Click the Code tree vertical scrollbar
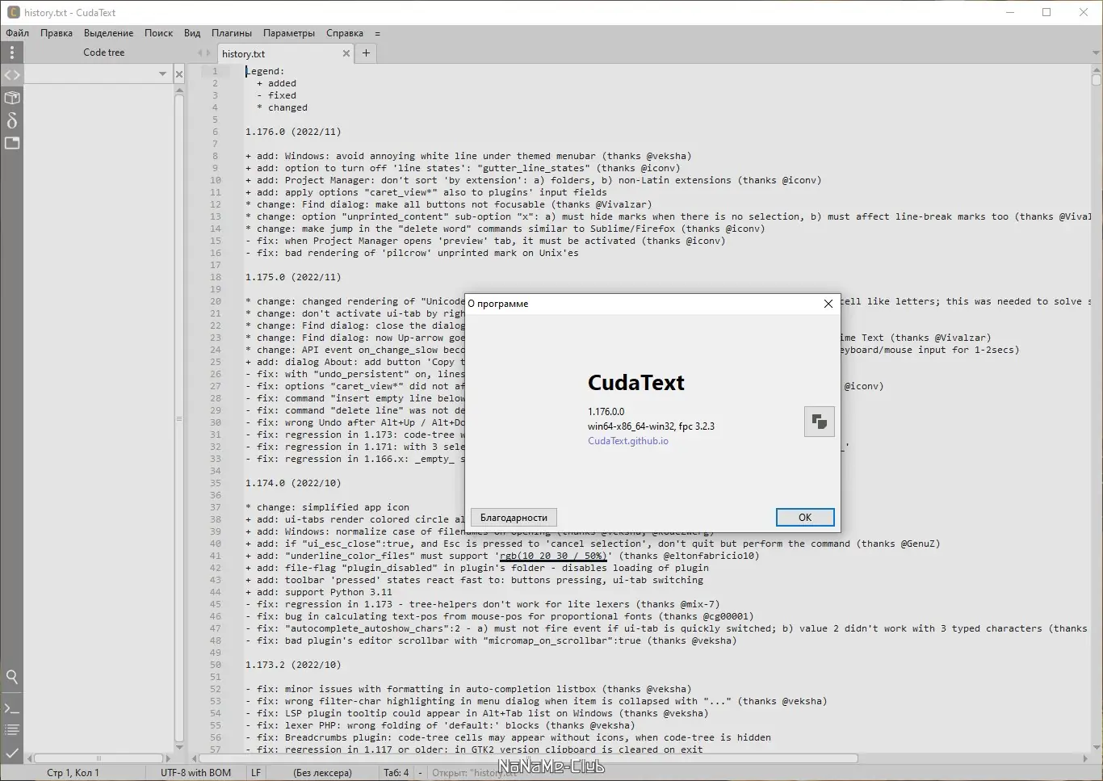 (x=179, y=418)
